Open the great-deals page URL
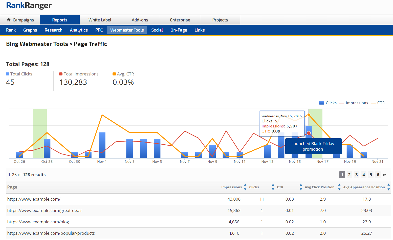The height and width of the screenshot is (240, 393). click(x=45, y=210)
